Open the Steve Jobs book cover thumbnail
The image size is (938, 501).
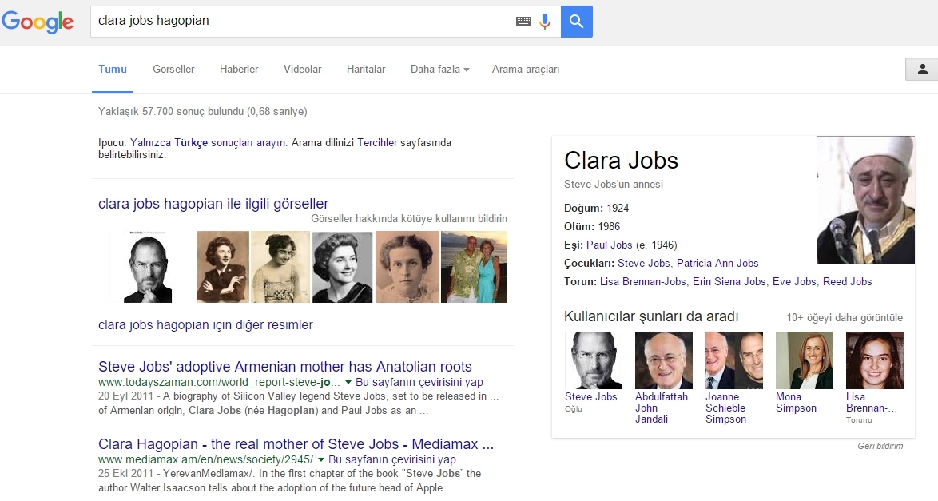[x=148, y=266]
